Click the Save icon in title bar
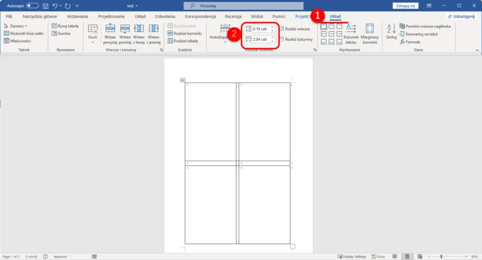This screenshot has width=482, height=260. [46, 5]
